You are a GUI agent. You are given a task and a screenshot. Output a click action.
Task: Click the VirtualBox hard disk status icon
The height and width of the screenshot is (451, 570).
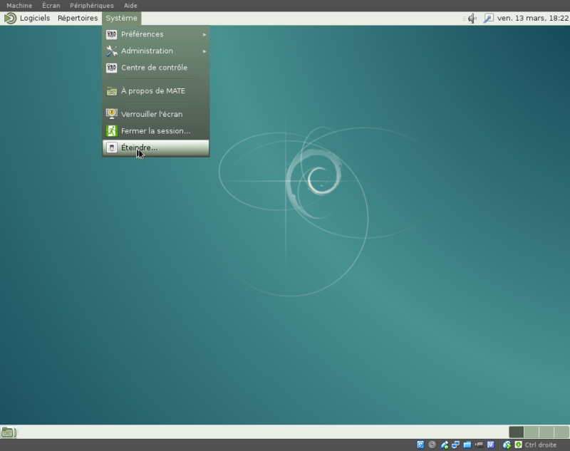[x=420, y=445]
